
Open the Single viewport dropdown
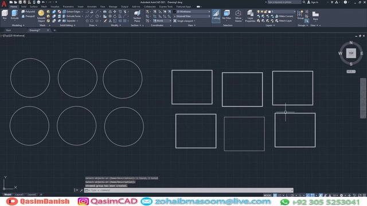184,21
